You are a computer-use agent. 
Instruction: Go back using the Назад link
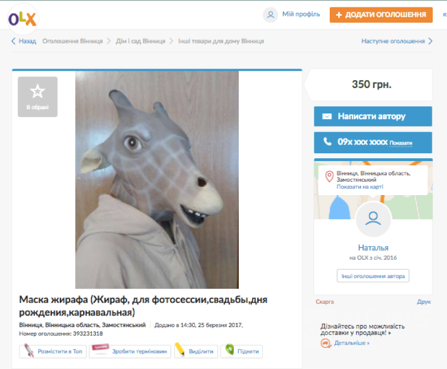tap(23, 41)
